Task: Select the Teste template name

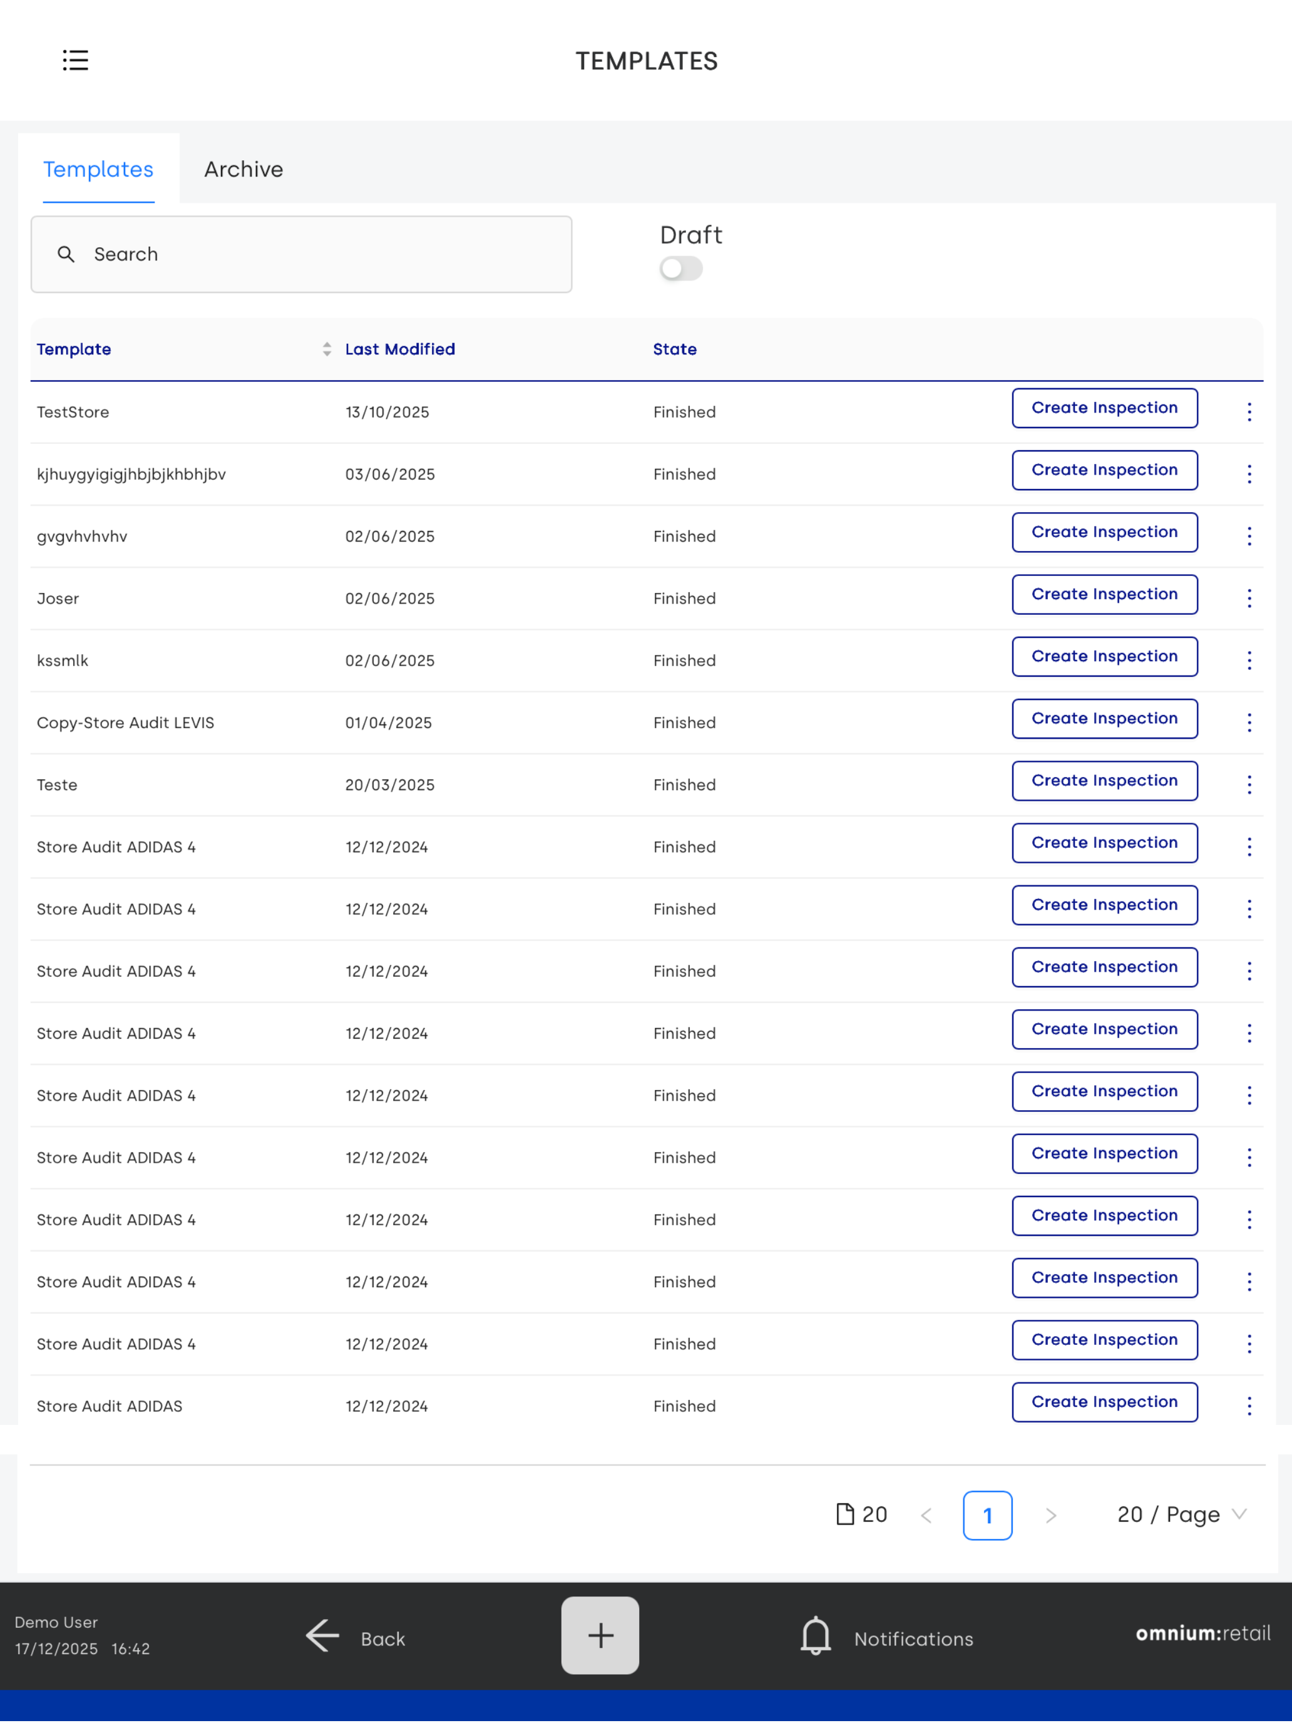Action: (x=57, y=785)
